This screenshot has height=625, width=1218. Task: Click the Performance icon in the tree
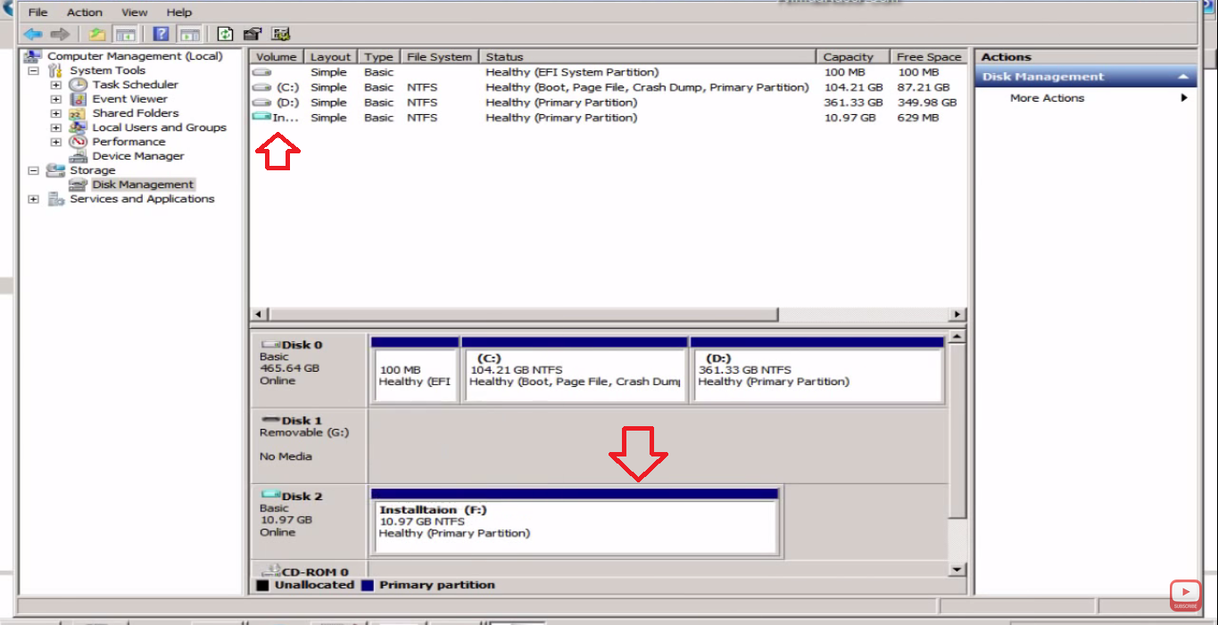(78, 142)
